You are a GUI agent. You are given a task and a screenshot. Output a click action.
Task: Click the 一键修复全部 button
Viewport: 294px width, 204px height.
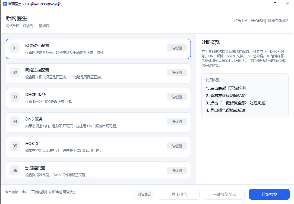(x=224, y=194)
